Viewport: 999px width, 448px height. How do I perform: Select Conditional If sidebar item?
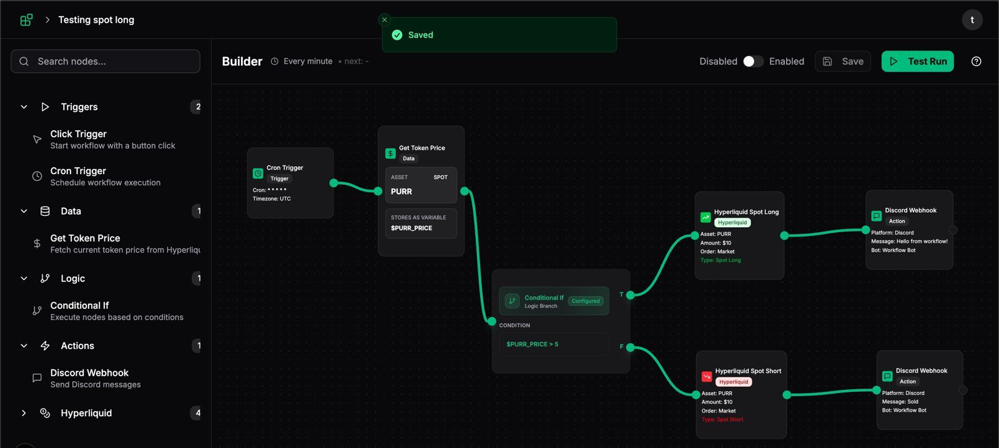[112, 311]
